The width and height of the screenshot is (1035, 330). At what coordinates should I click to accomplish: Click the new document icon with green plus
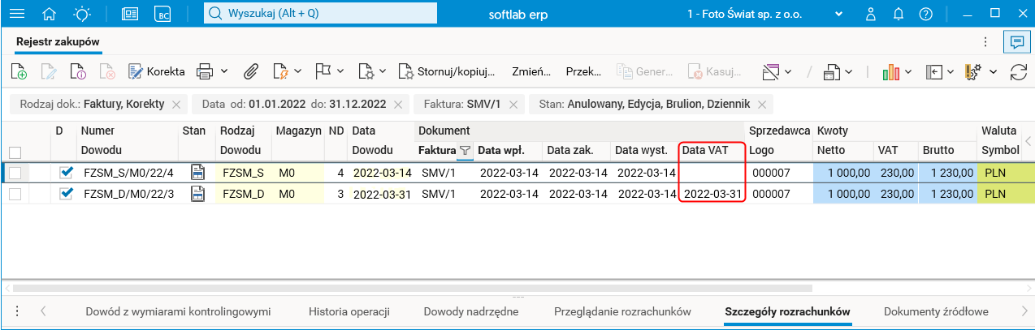coord(19,71)
